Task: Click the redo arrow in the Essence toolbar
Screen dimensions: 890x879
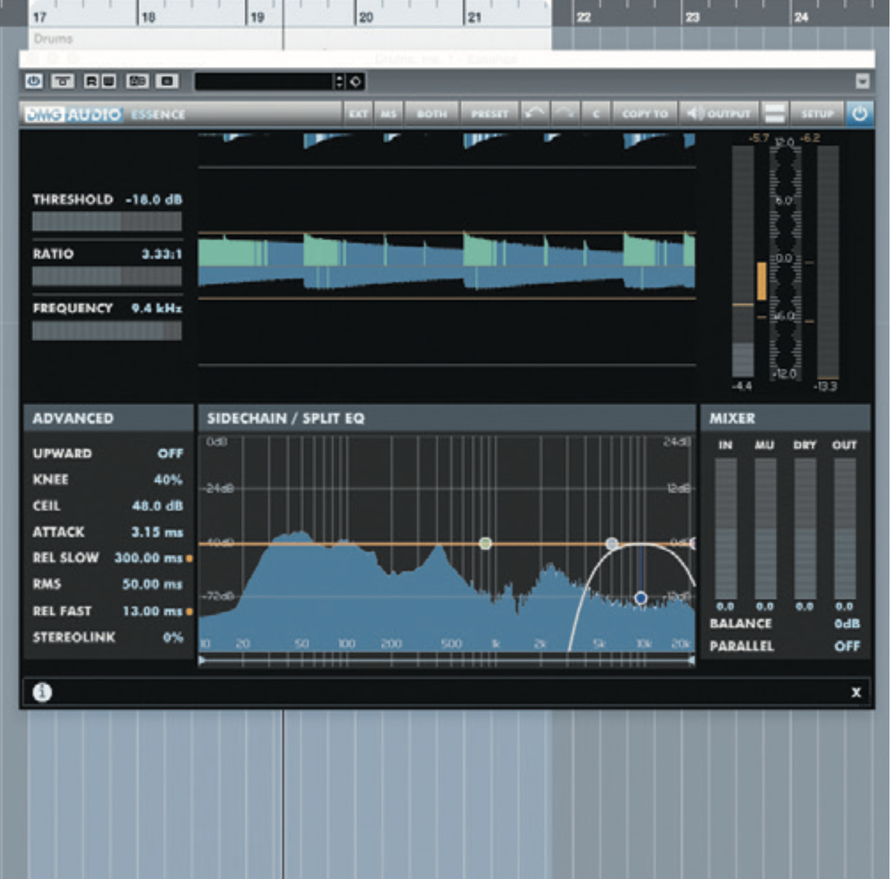Action: tap(564, 113)
